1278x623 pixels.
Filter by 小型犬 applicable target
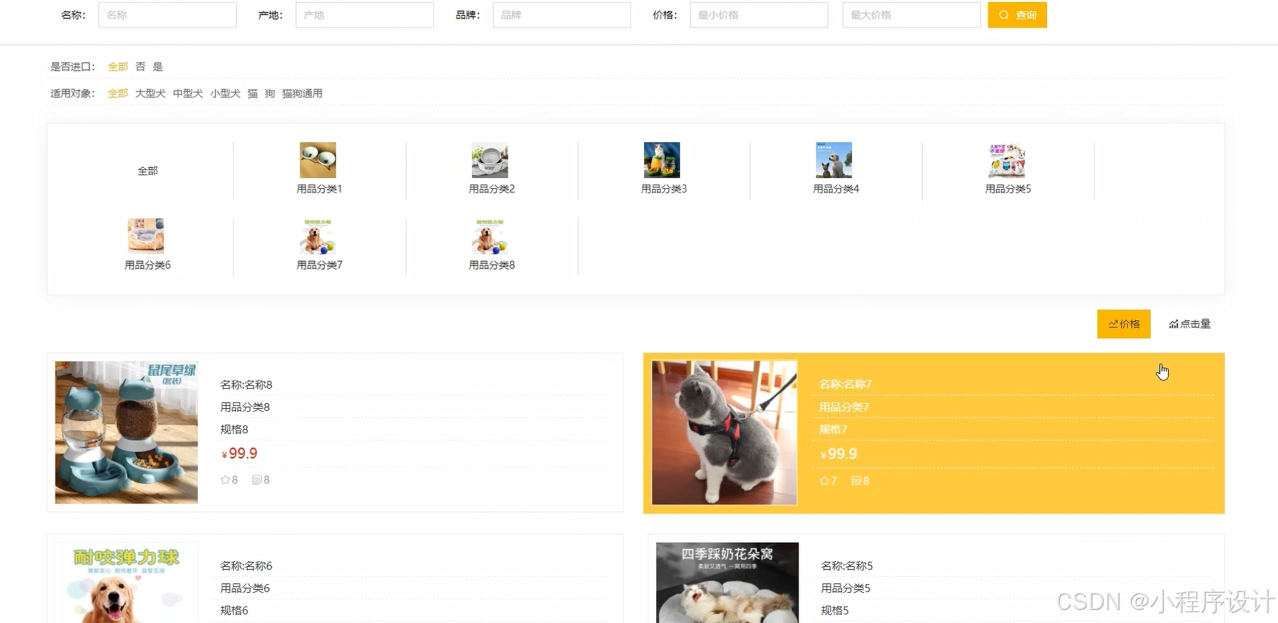[225, 93]
